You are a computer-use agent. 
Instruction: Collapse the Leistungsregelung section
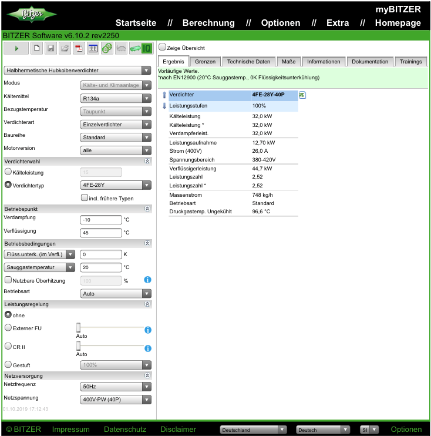147,304
